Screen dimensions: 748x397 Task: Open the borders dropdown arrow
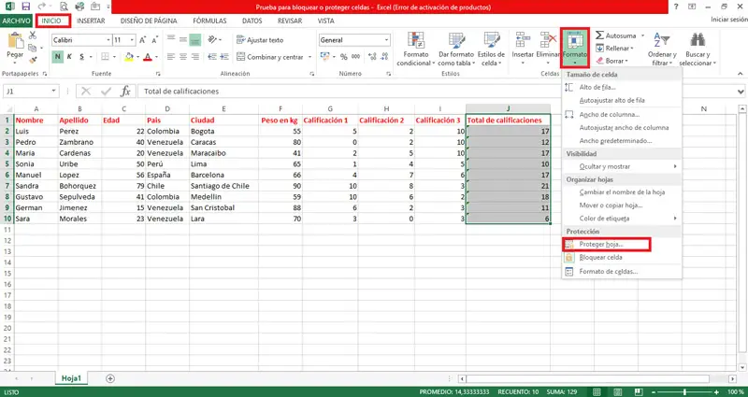pyautogui.click(x=114, y=57)
